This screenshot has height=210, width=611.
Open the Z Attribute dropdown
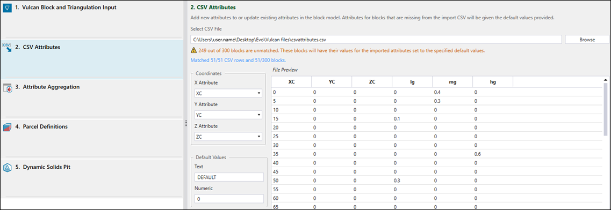tap(228, 137)
